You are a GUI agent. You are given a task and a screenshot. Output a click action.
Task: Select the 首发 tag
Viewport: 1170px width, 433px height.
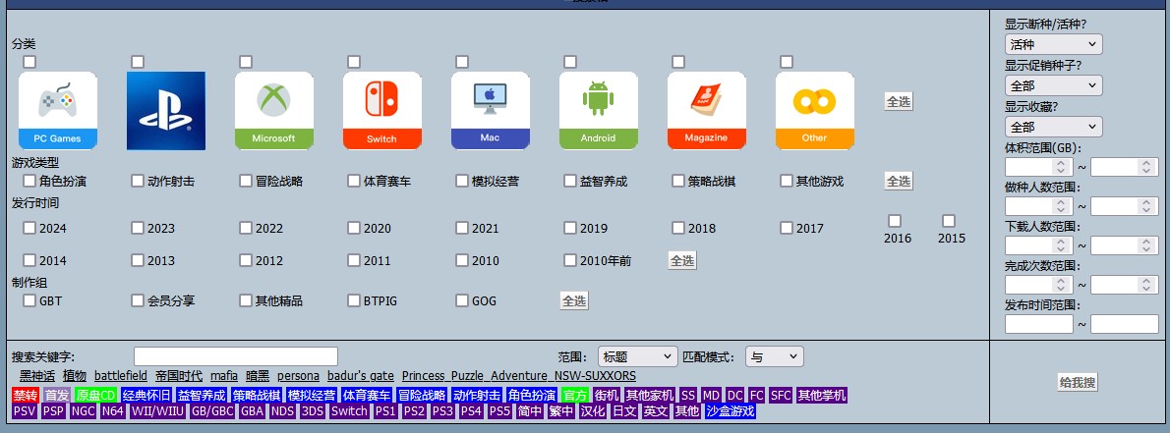pyautogui.click(x=57, y=395)
